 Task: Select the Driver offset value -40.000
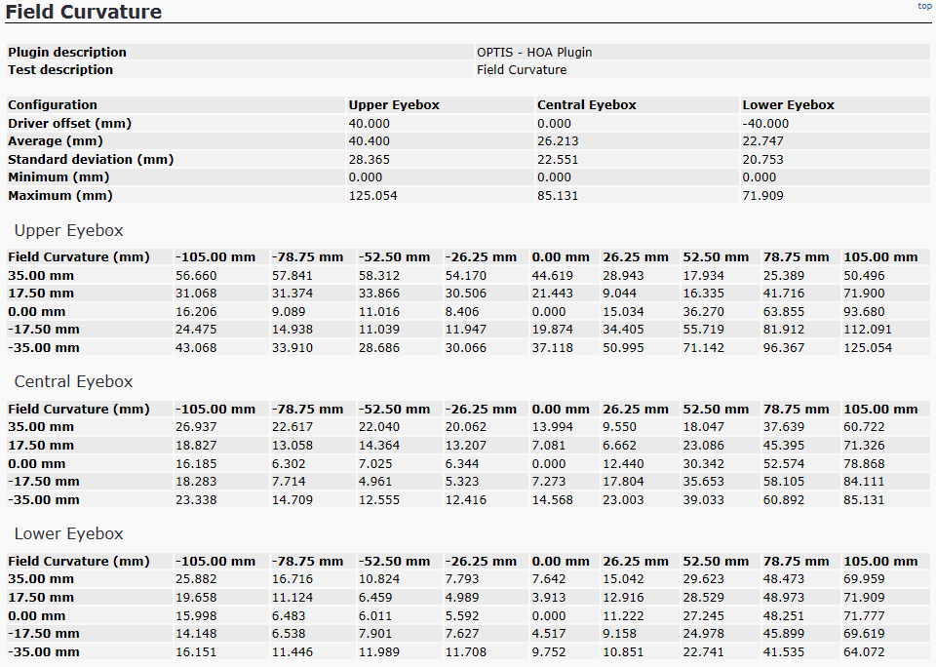point(766,124)
